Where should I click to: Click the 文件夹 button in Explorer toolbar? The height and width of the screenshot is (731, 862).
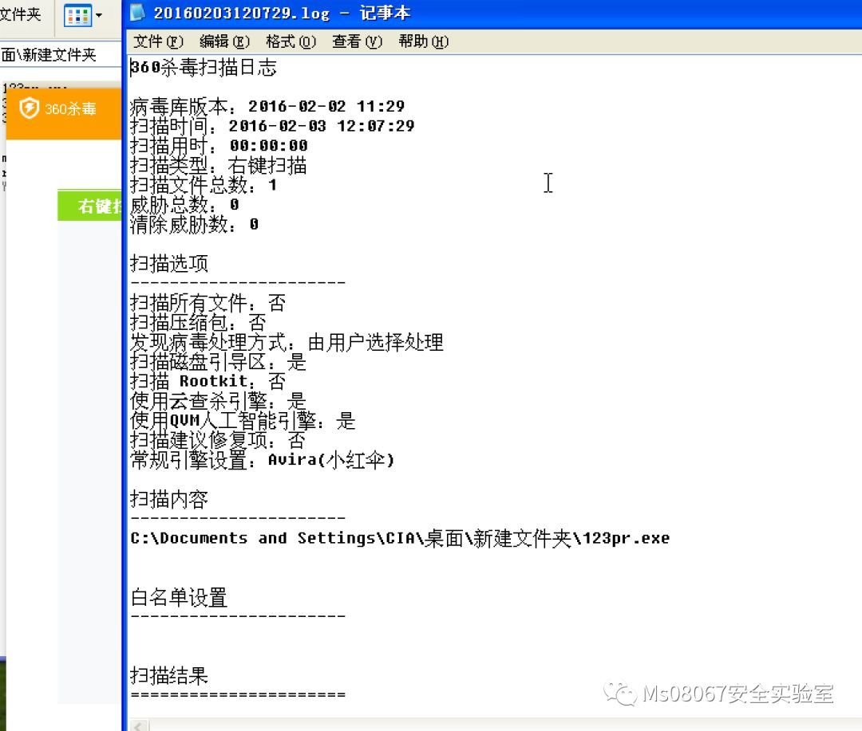(20, 14)
